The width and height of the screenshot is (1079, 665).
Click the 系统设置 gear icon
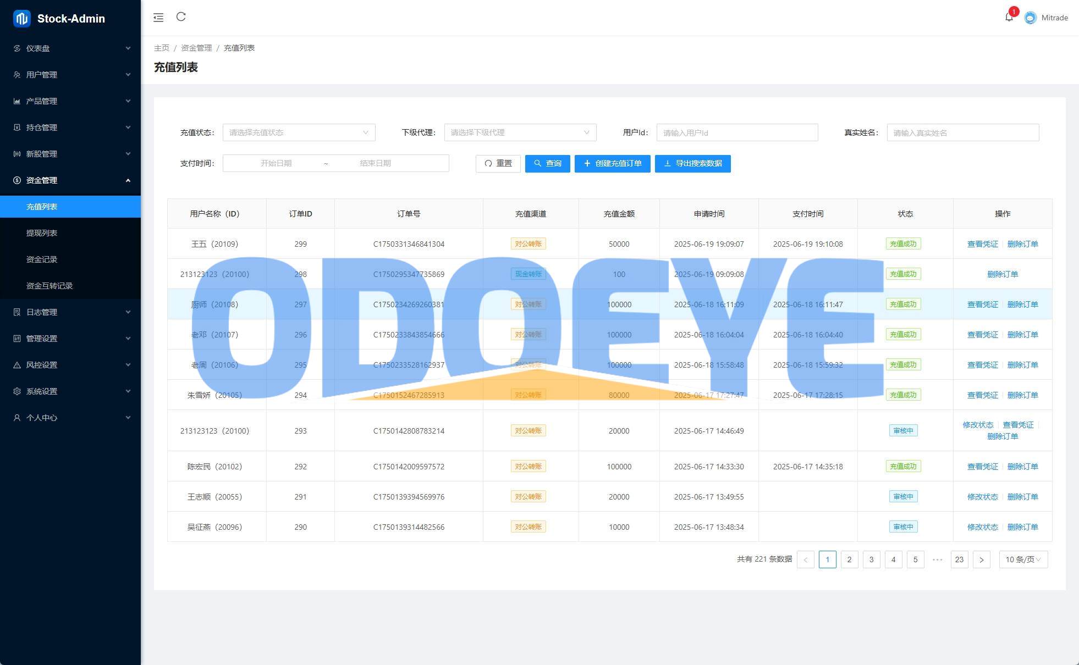tap(17, 391)
